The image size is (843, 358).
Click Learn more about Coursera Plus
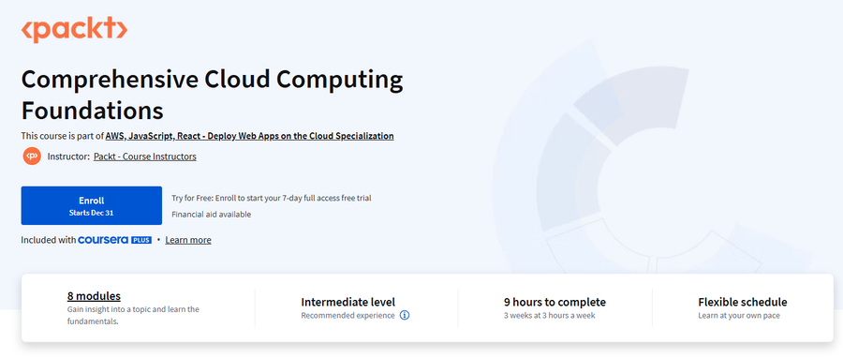[188, 240]
